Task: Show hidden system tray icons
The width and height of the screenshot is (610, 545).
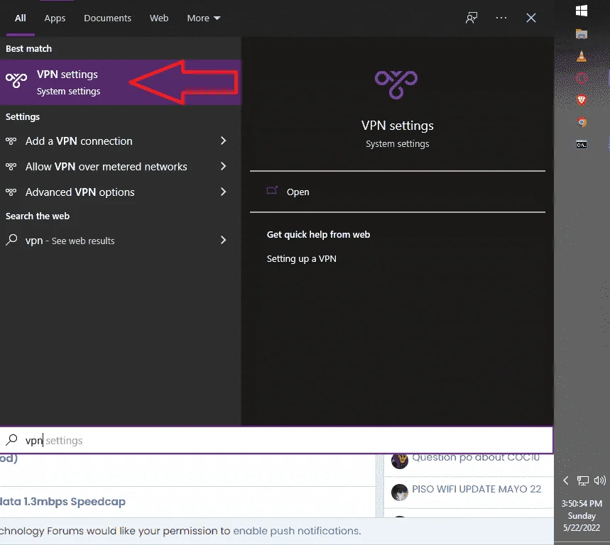Action: [x=566, y=481]
